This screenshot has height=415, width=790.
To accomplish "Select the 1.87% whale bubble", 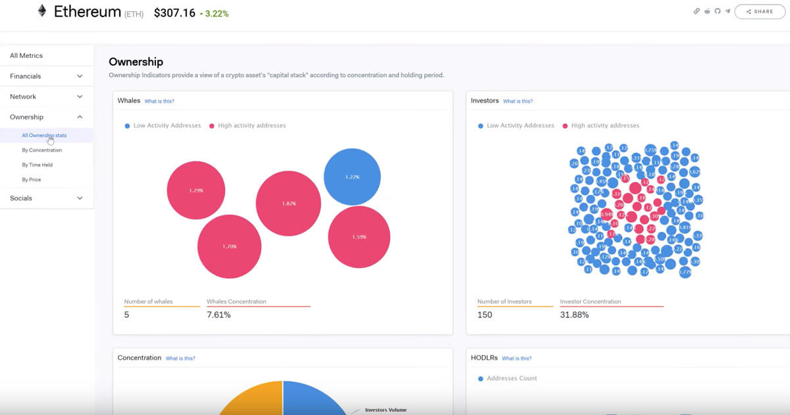I will tap(288, 204).
